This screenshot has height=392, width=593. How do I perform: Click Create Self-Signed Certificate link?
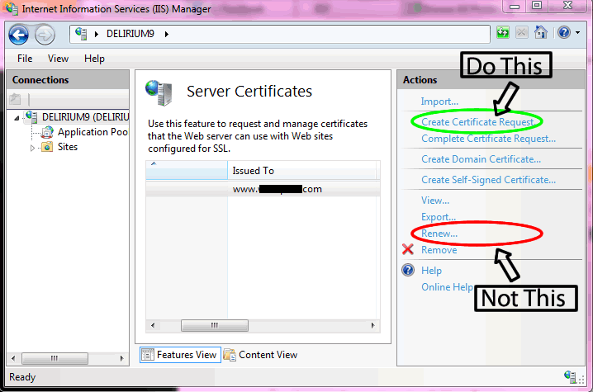488,180
